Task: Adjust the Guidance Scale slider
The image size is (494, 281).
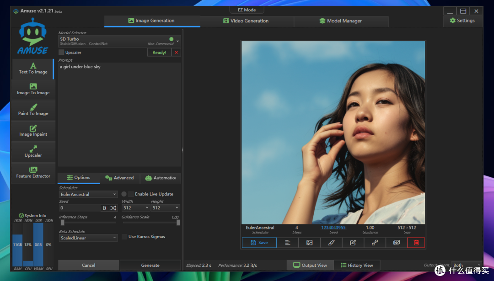Action: tap(151, 223)
